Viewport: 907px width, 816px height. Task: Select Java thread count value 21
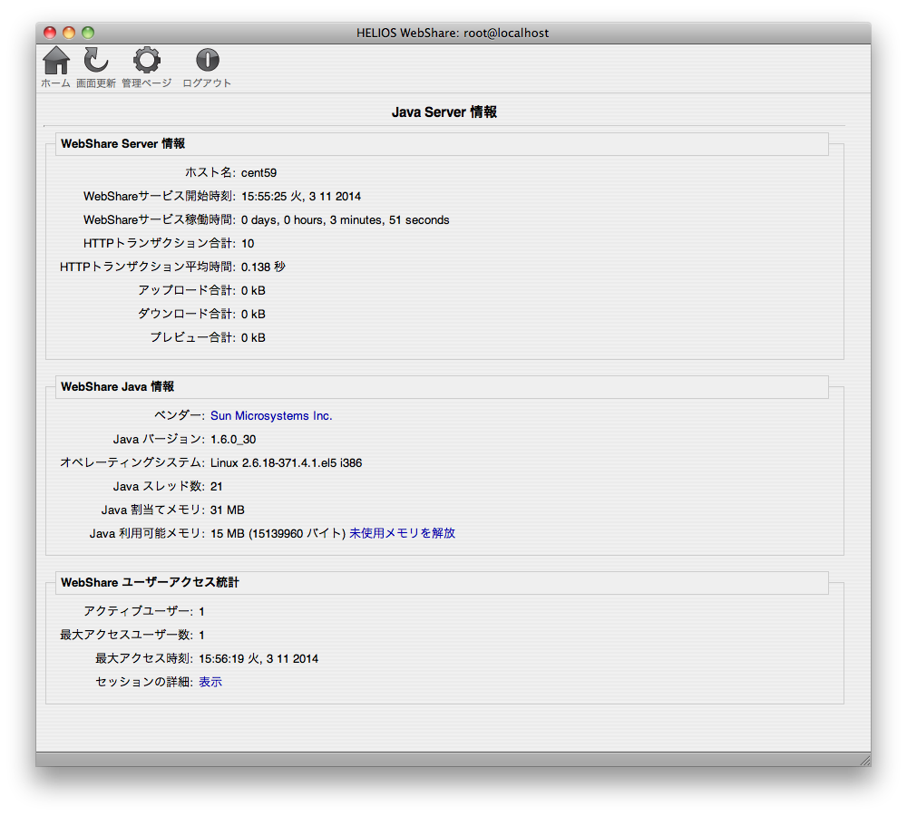(x=217, y=487)
